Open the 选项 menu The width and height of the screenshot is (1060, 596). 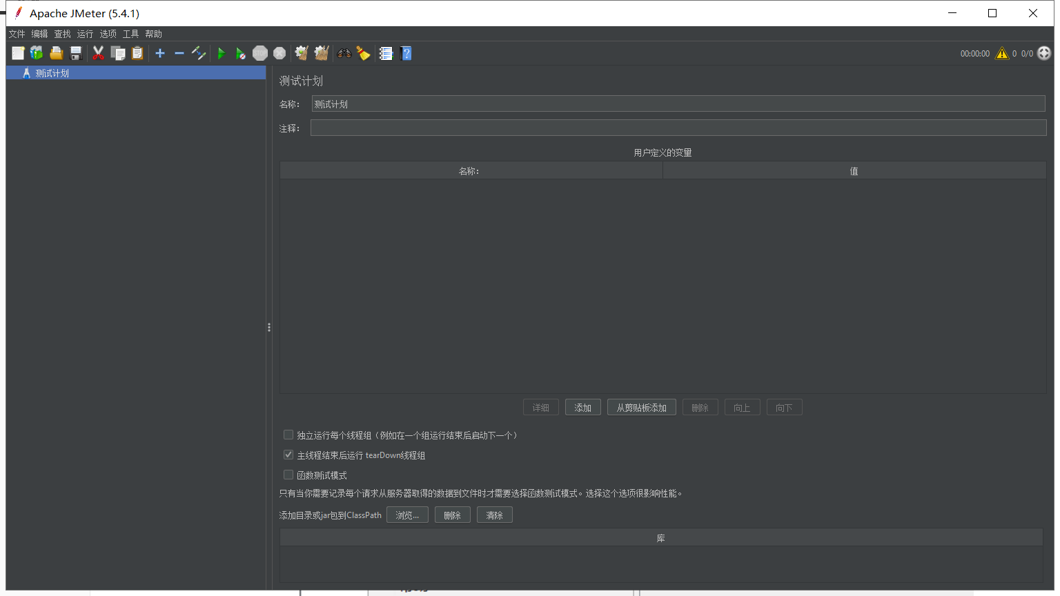108,34
